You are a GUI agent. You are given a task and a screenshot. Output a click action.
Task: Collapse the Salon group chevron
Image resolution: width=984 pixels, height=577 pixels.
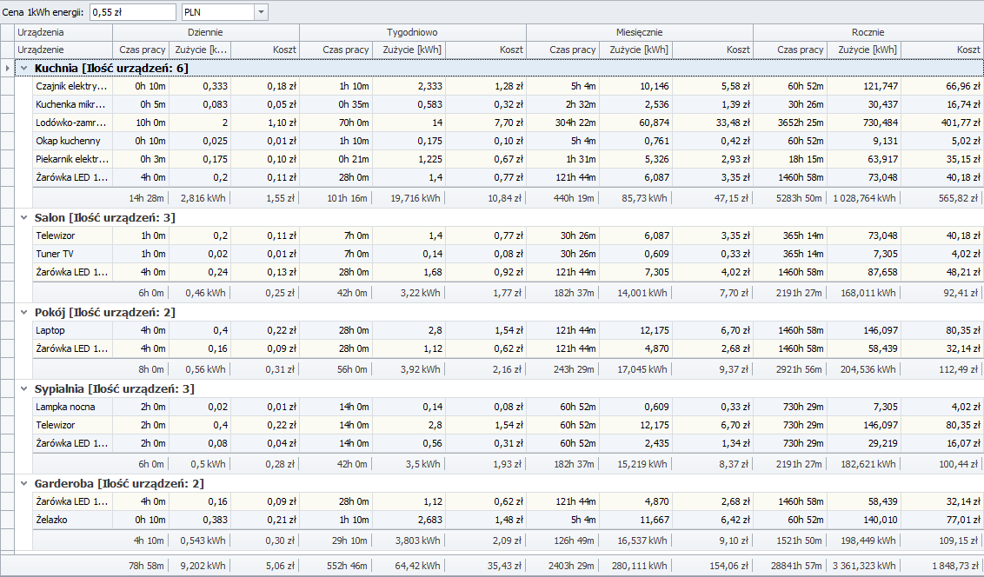point(24,217)
